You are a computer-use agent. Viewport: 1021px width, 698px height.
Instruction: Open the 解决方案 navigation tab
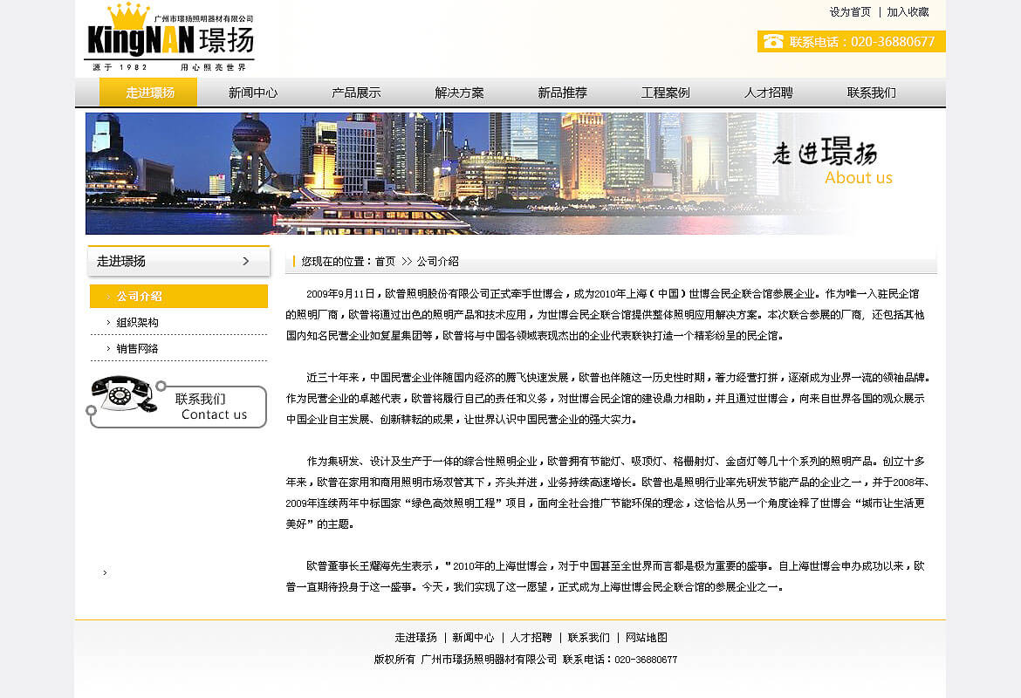tap(459, 92)
